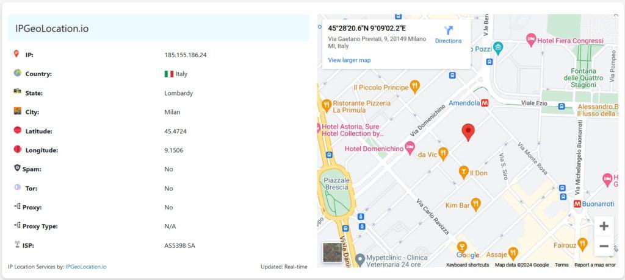The image size is (625, 280).
Task: Click the Google logo on map
Action: 468,255
